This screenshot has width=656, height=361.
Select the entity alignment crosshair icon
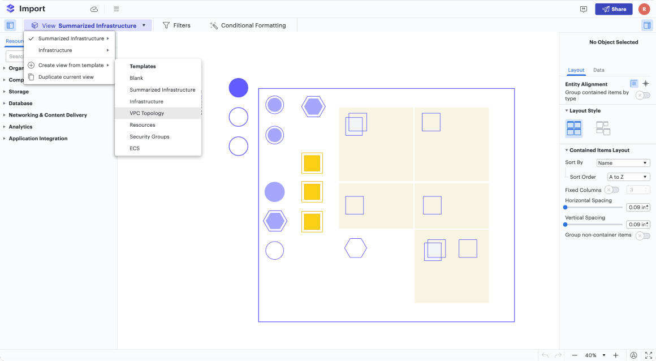pyautogui.click(x=646, y=84)
